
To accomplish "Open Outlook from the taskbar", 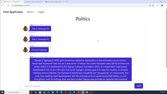I will 44,92.
